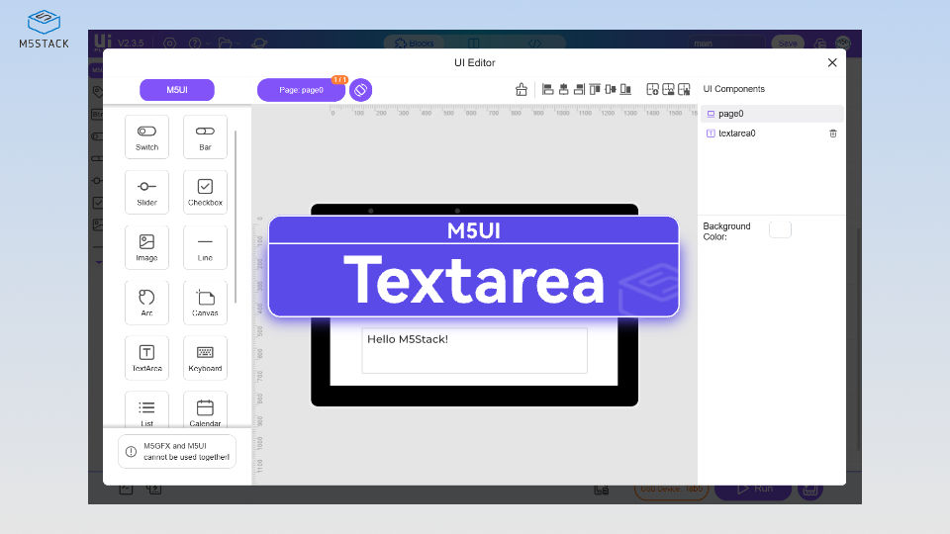This screenshot has width=950, height=534.
Task: Select the Slider widget
Action: click(x=146, y=192)
